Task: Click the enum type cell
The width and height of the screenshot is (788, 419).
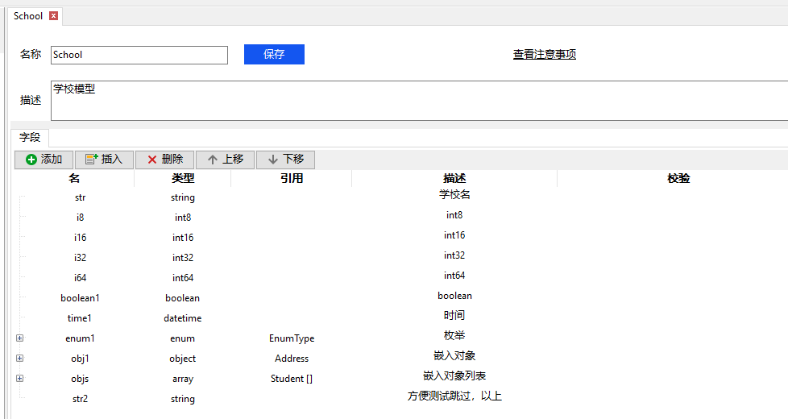Action: [x=182, y=338]
